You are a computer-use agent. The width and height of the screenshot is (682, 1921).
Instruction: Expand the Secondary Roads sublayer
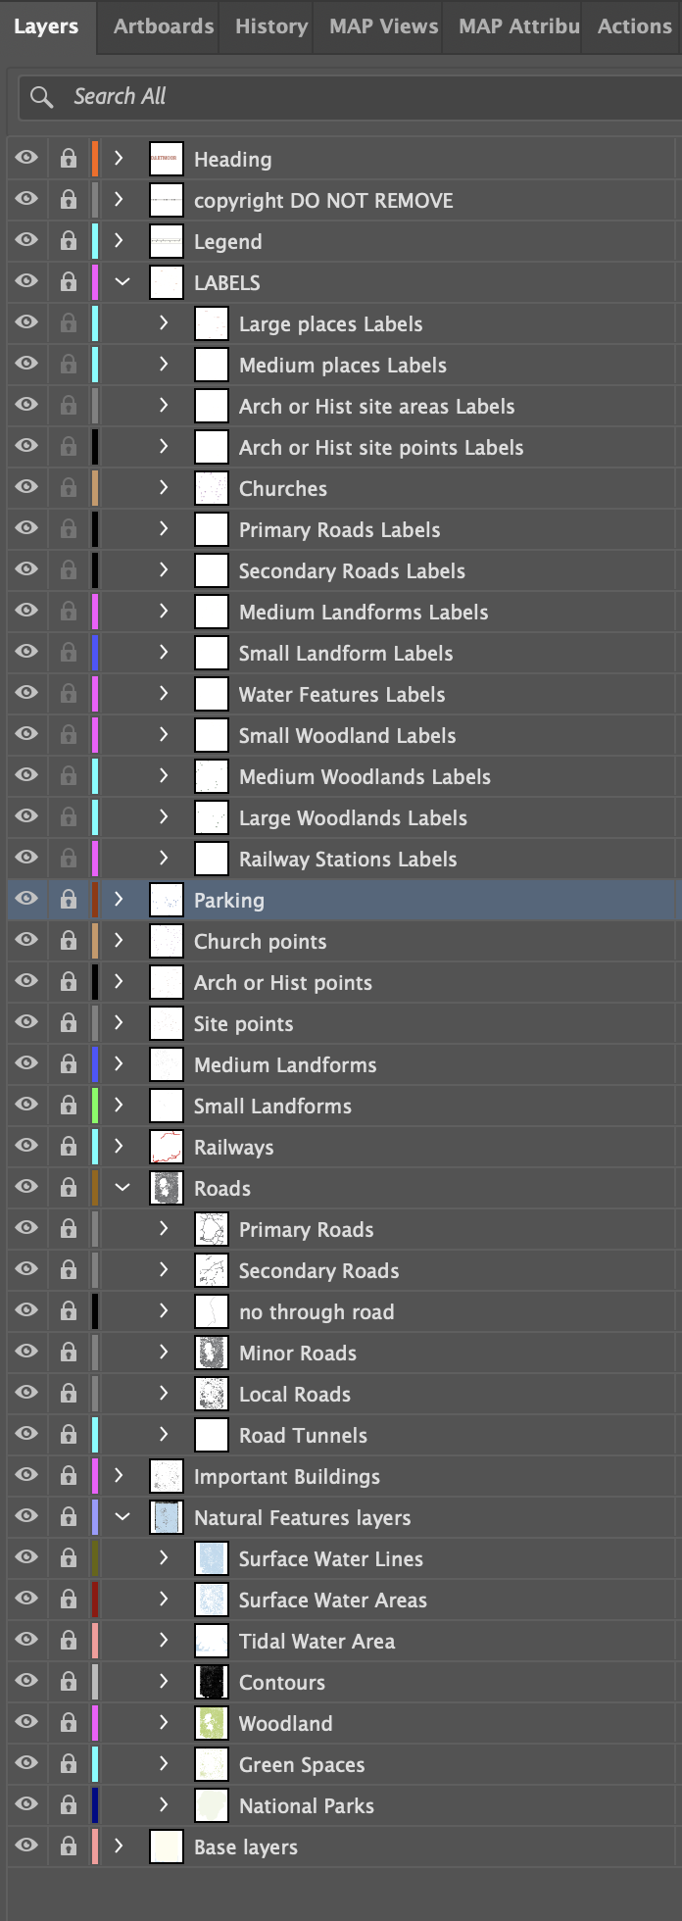[165, 1269]
